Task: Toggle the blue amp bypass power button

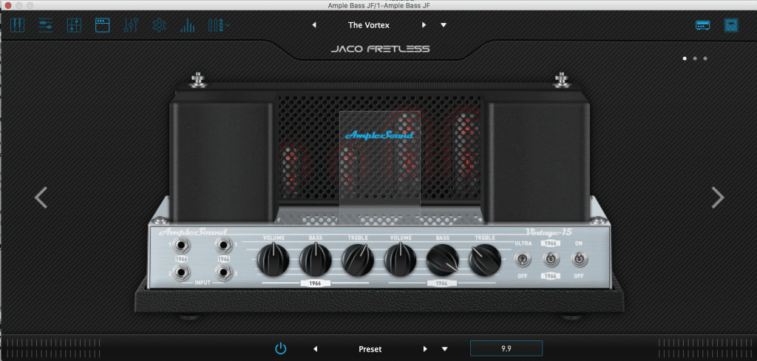Action: coord(281,348)
